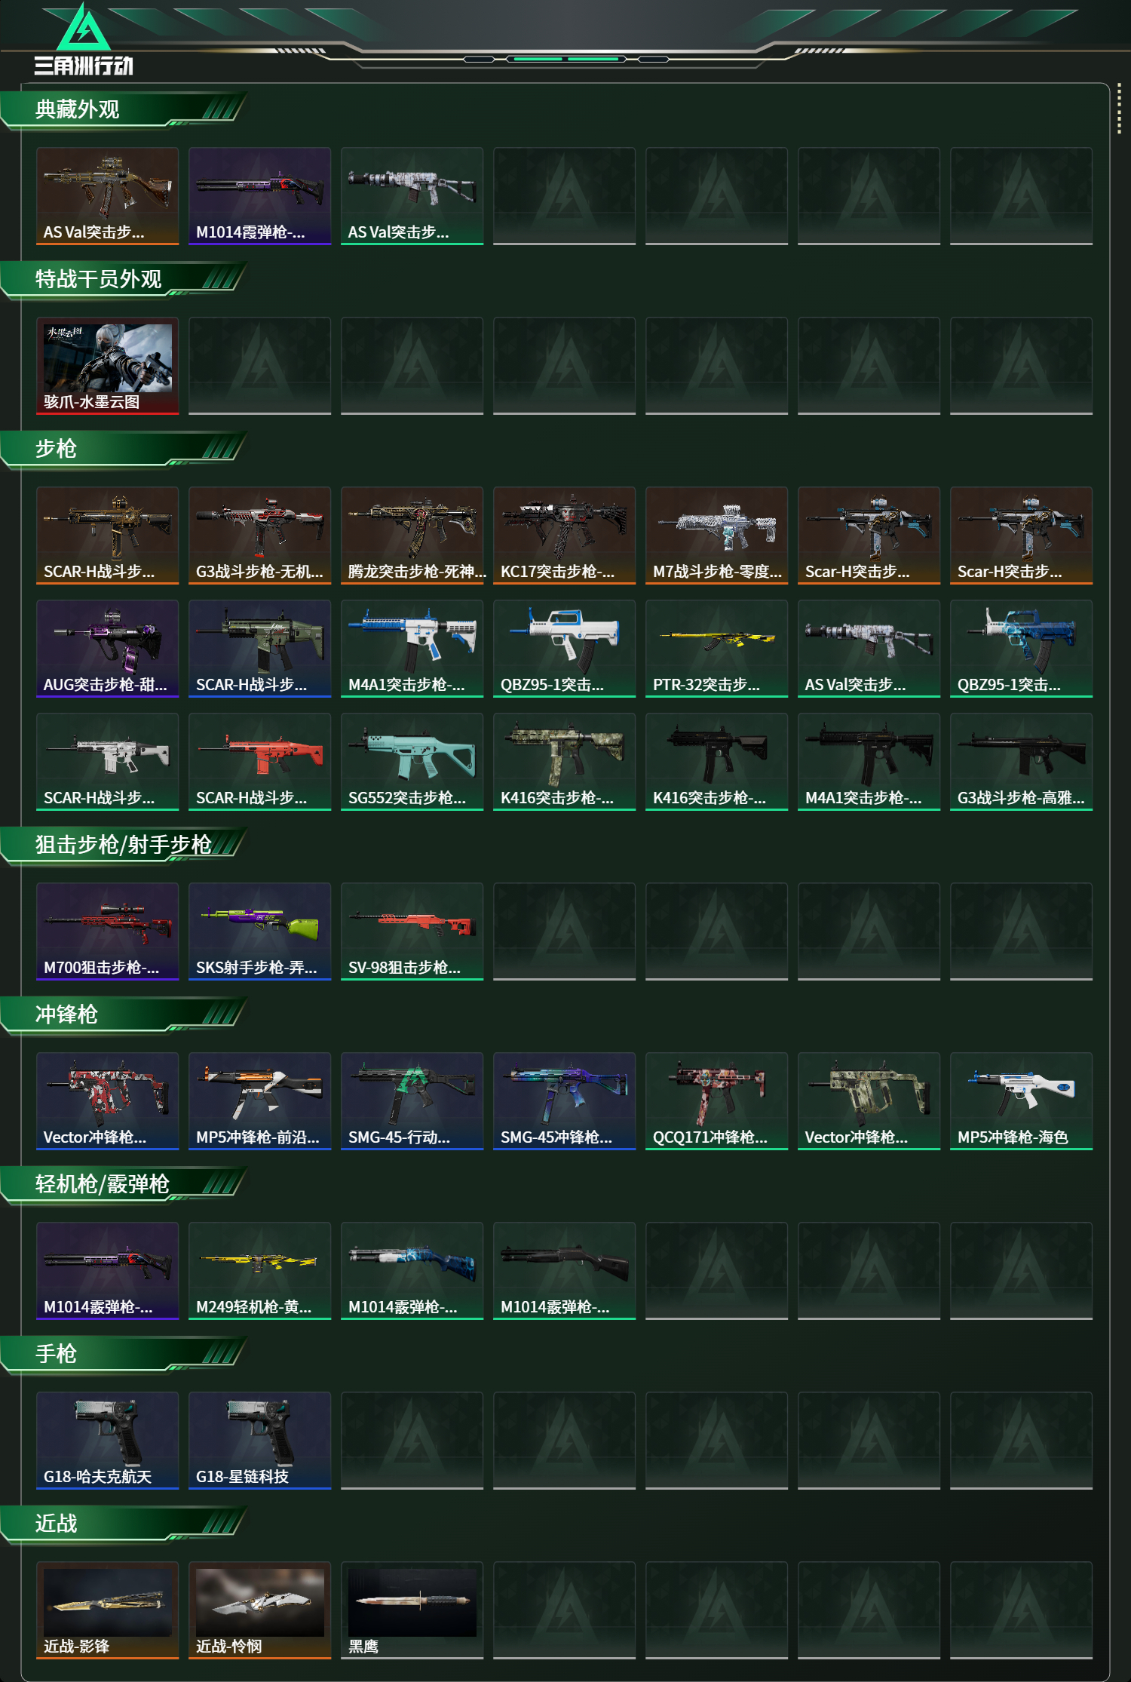
Task: Select the AUG突击步枪 purple skin
Action: coord(108,649)
